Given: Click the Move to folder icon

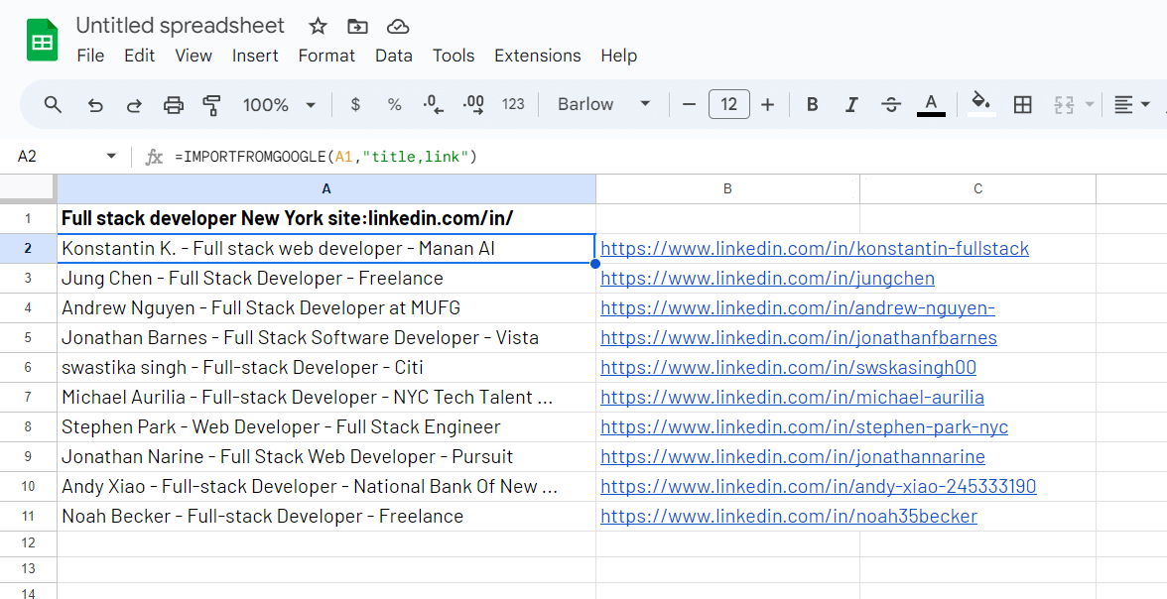Looking at the screenshot, I should click(357, 27).
